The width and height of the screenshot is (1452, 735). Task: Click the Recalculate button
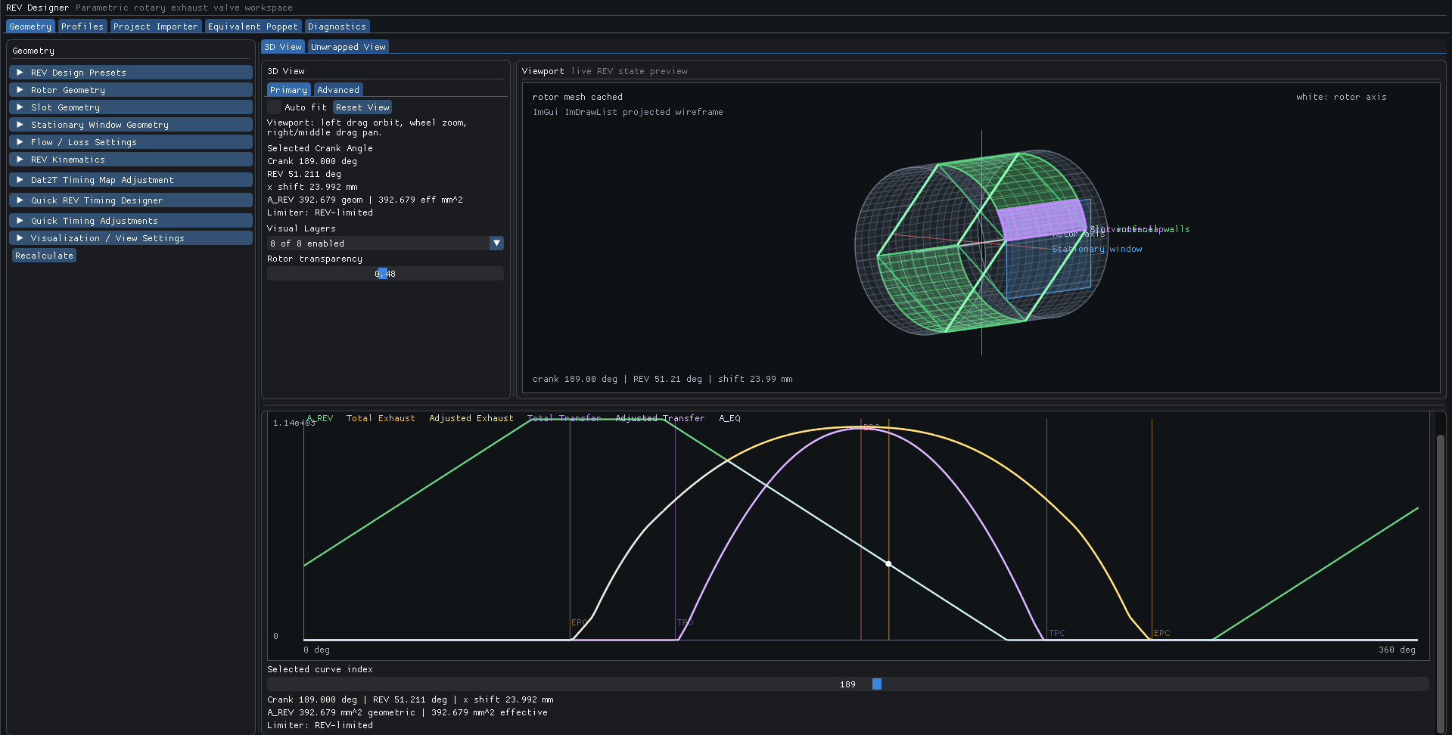(45, 256)
